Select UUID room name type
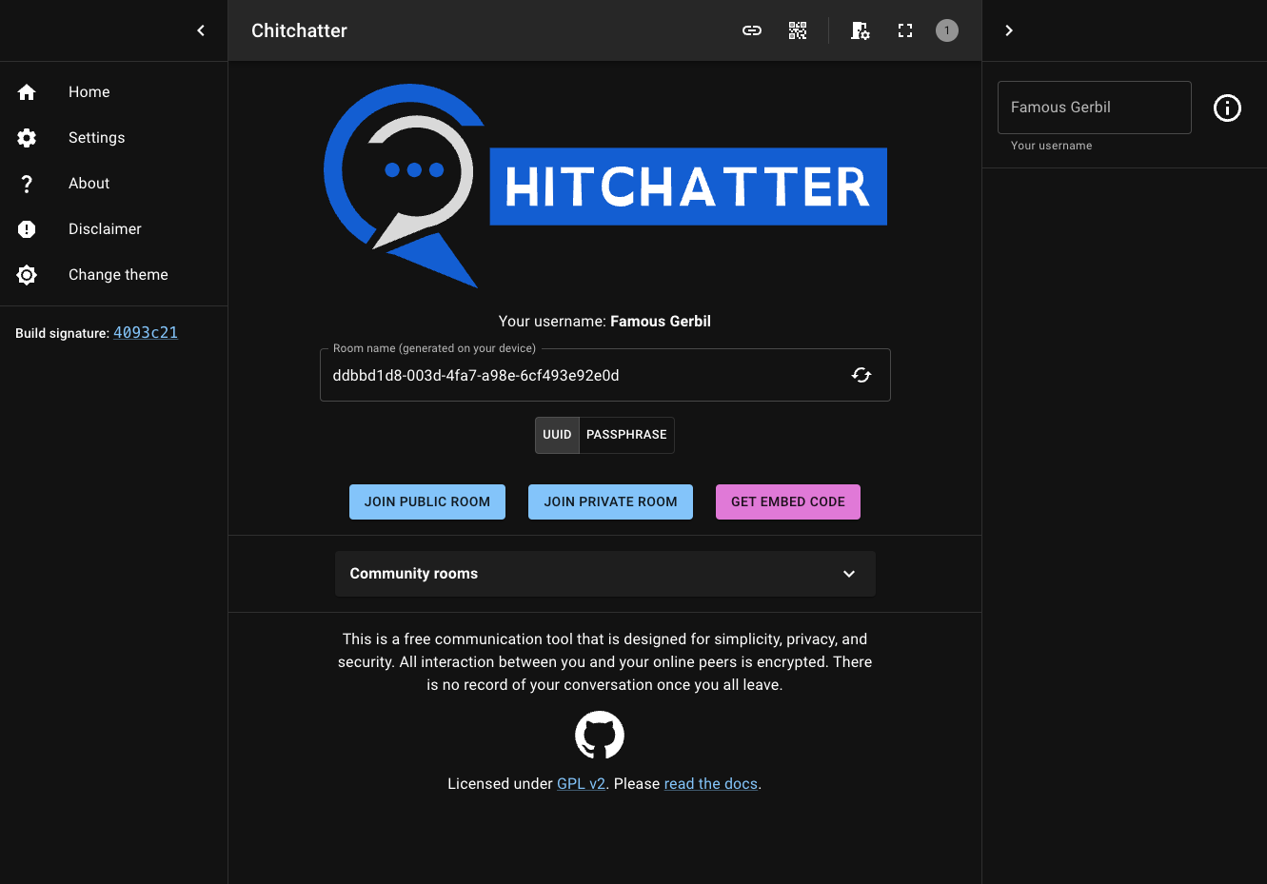 (x=557, y=435)
